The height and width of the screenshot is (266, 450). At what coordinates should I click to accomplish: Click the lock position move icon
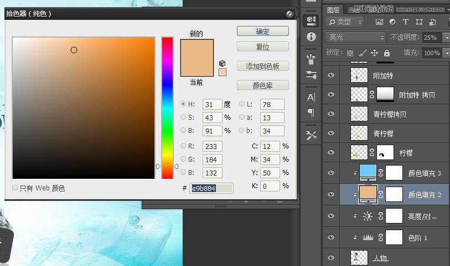tap(374, 53)
